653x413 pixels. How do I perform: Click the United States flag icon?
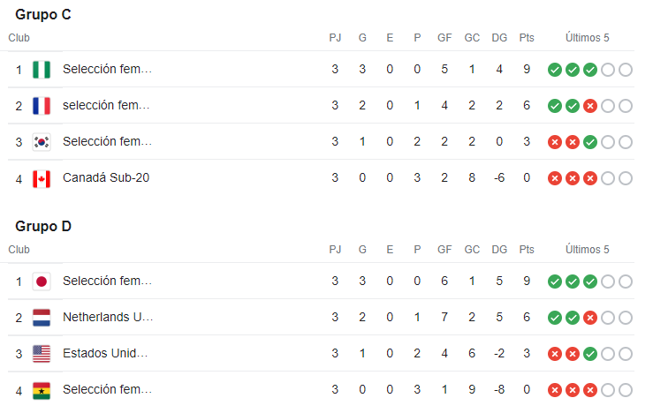coord(42,354)
